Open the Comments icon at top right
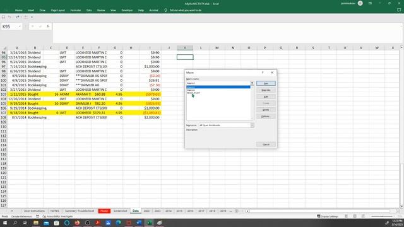Screen dimensions: 404x227 click(x=399, y=10)
